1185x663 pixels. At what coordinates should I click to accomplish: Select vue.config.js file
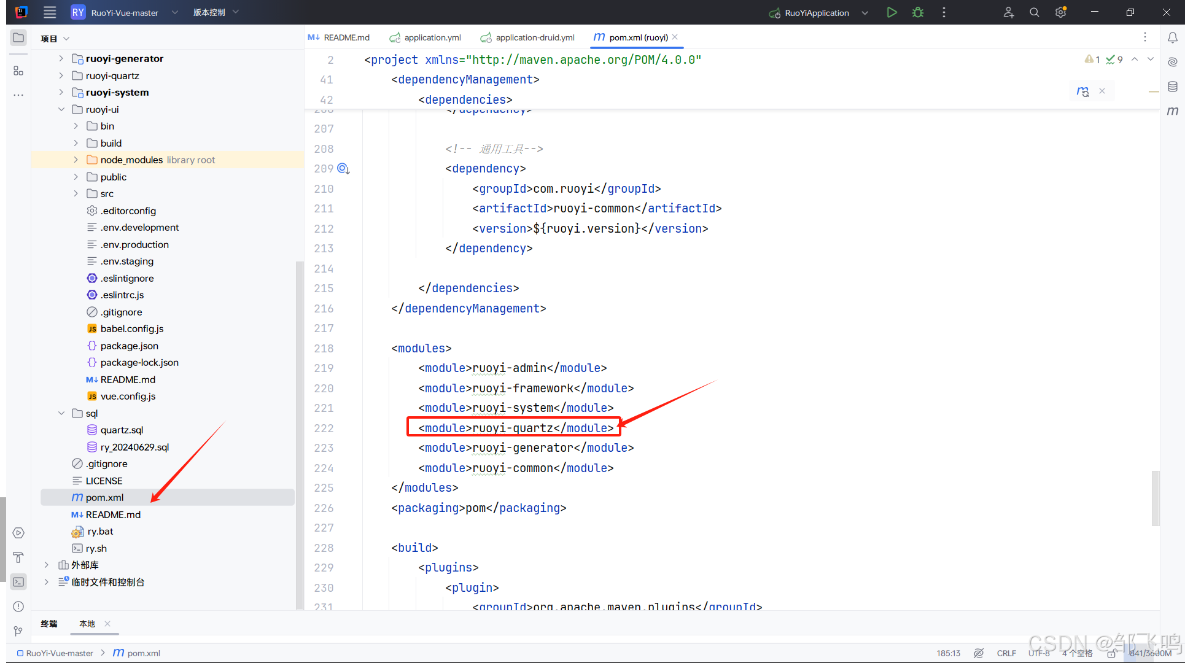(x=128, y=396)
